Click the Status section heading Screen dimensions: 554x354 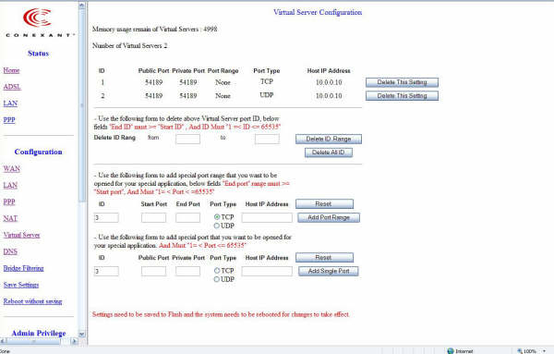[38, 54]
